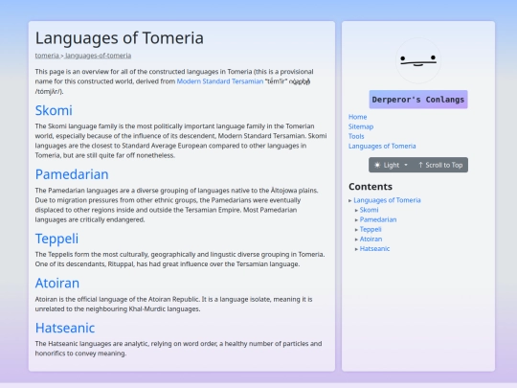Image resolution: width=517 pixels, height=388 pixels.
Task: Collapse the Languages of Tomeria contents triangle
Action: (x=350, y=200)
